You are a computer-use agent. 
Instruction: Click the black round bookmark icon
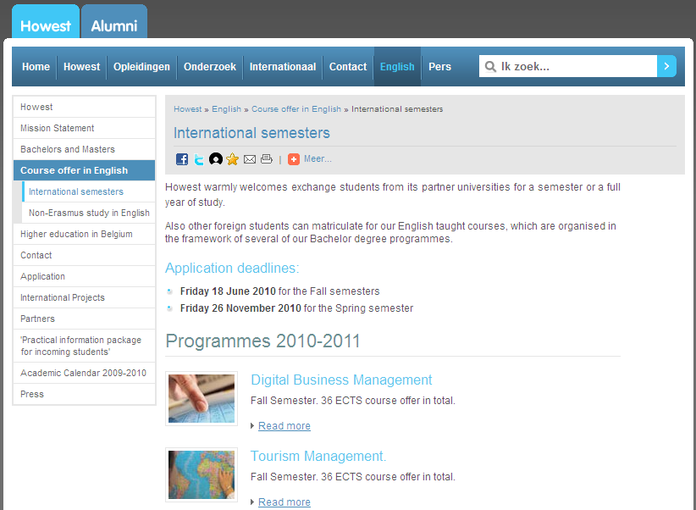pyautogui.click(x=216, y=158)
